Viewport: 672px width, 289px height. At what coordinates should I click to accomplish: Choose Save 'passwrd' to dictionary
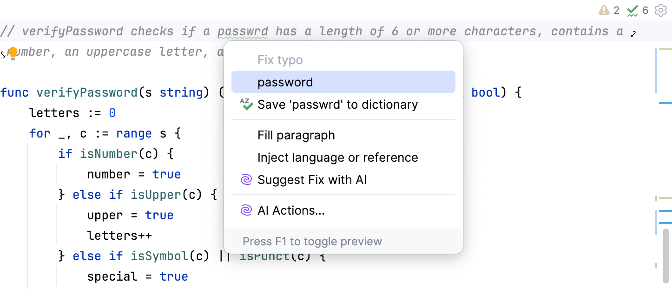pos(337,105)
